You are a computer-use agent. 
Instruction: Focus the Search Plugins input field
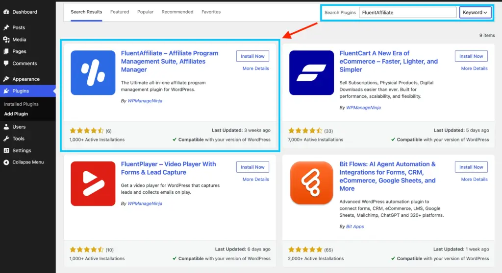[x=407, y=12]
